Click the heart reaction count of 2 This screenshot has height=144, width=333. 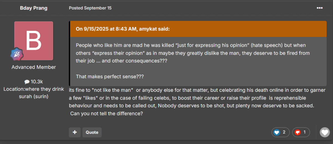[x=284, y=132]
